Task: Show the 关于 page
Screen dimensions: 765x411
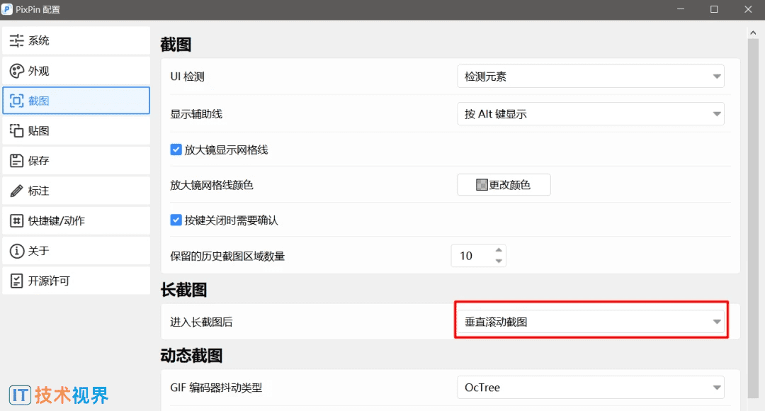Action: (76, 251)
